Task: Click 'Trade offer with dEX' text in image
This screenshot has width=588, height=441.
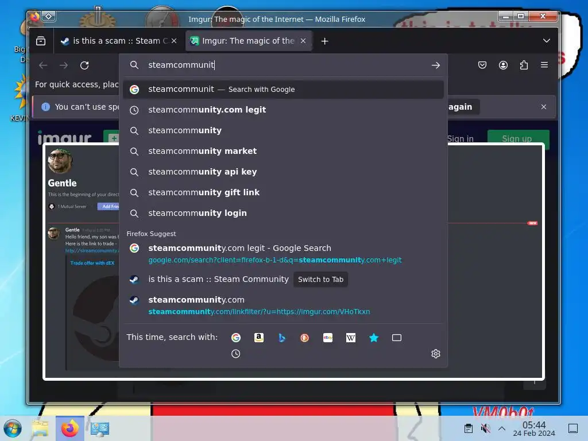Action: tap(92, 263)
